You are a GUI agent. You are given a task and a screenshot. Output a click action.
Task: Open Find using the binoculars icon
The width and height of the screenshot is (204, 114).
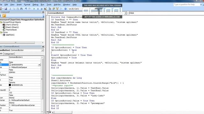pos(21,9)
